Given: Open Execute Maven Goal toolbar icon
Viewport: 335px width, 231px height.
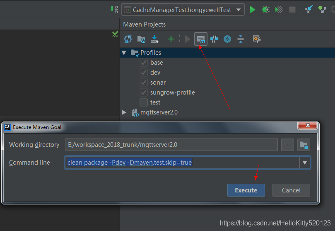Looking at the screenshot, I should pos(200,39).
